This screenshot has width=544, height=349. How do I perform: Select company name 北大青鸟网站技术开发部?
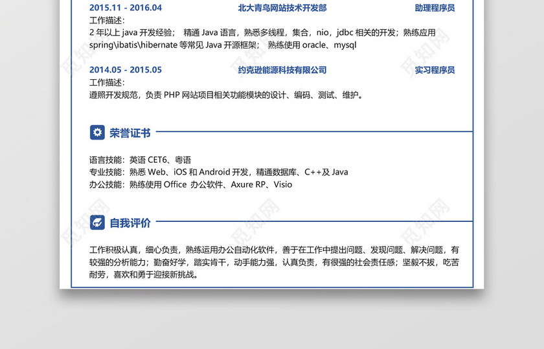(282, 8)
